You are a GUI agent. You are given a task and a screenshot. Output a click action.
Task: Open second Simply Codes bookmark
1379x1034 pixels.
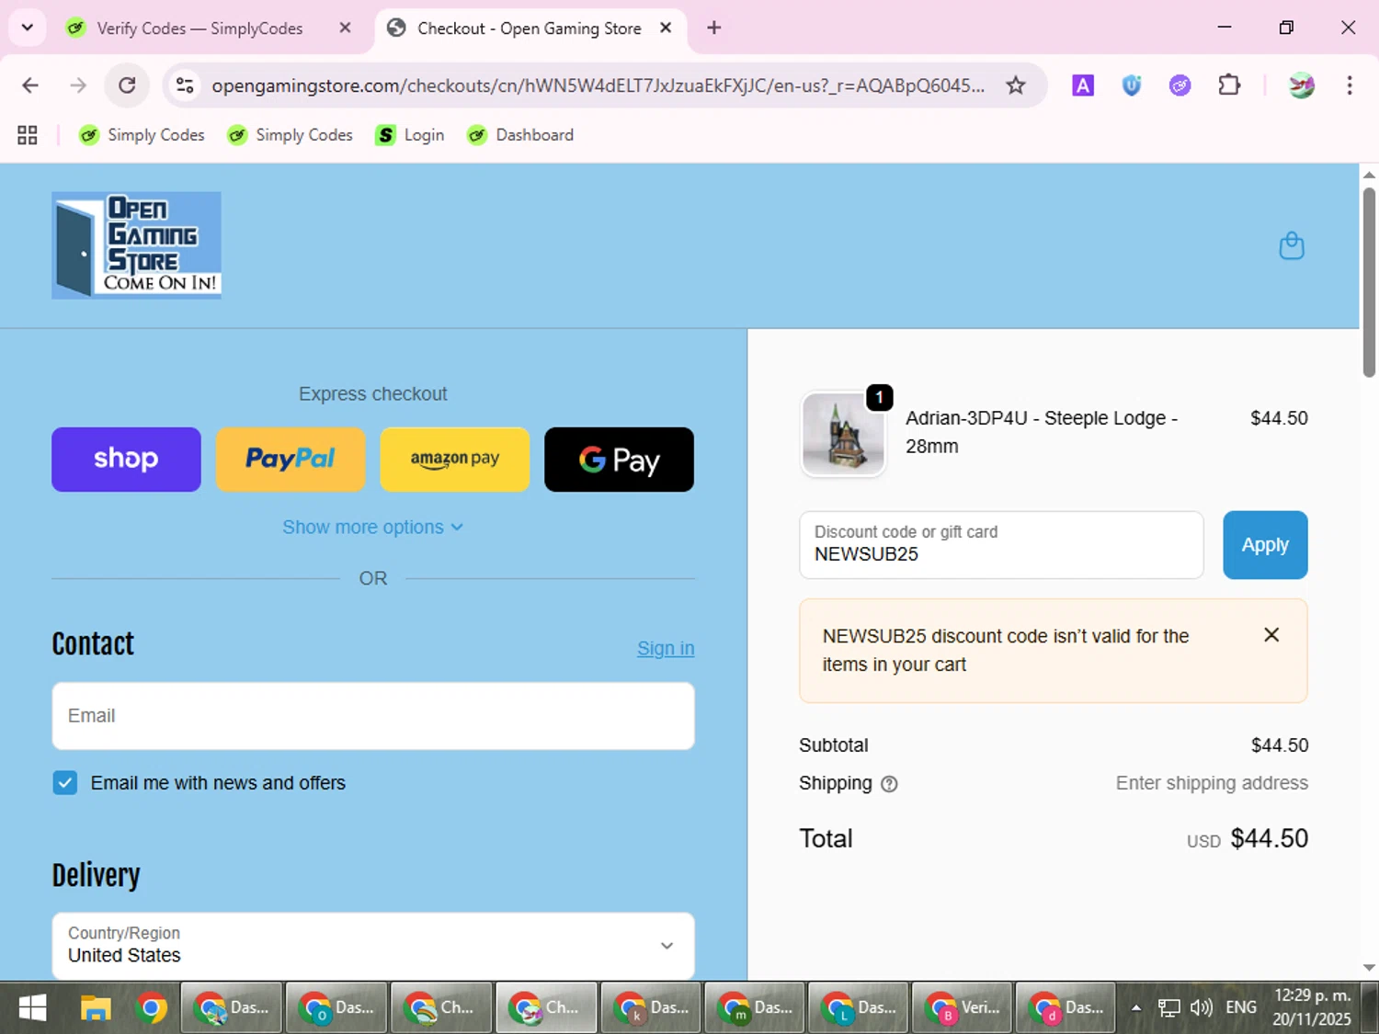click(x=291, y=135)
